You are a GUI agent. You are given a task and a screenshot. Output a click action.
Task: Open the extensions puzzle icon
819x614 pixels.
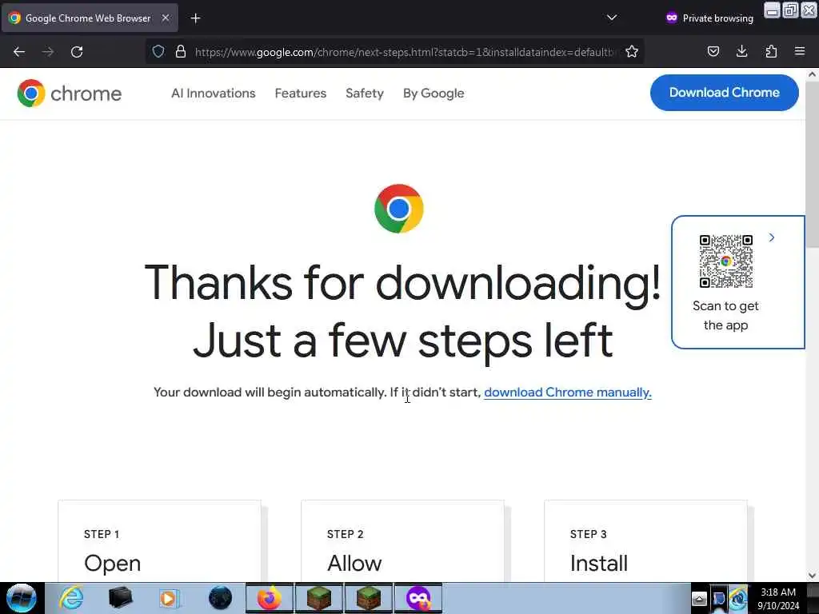(771, 51)
